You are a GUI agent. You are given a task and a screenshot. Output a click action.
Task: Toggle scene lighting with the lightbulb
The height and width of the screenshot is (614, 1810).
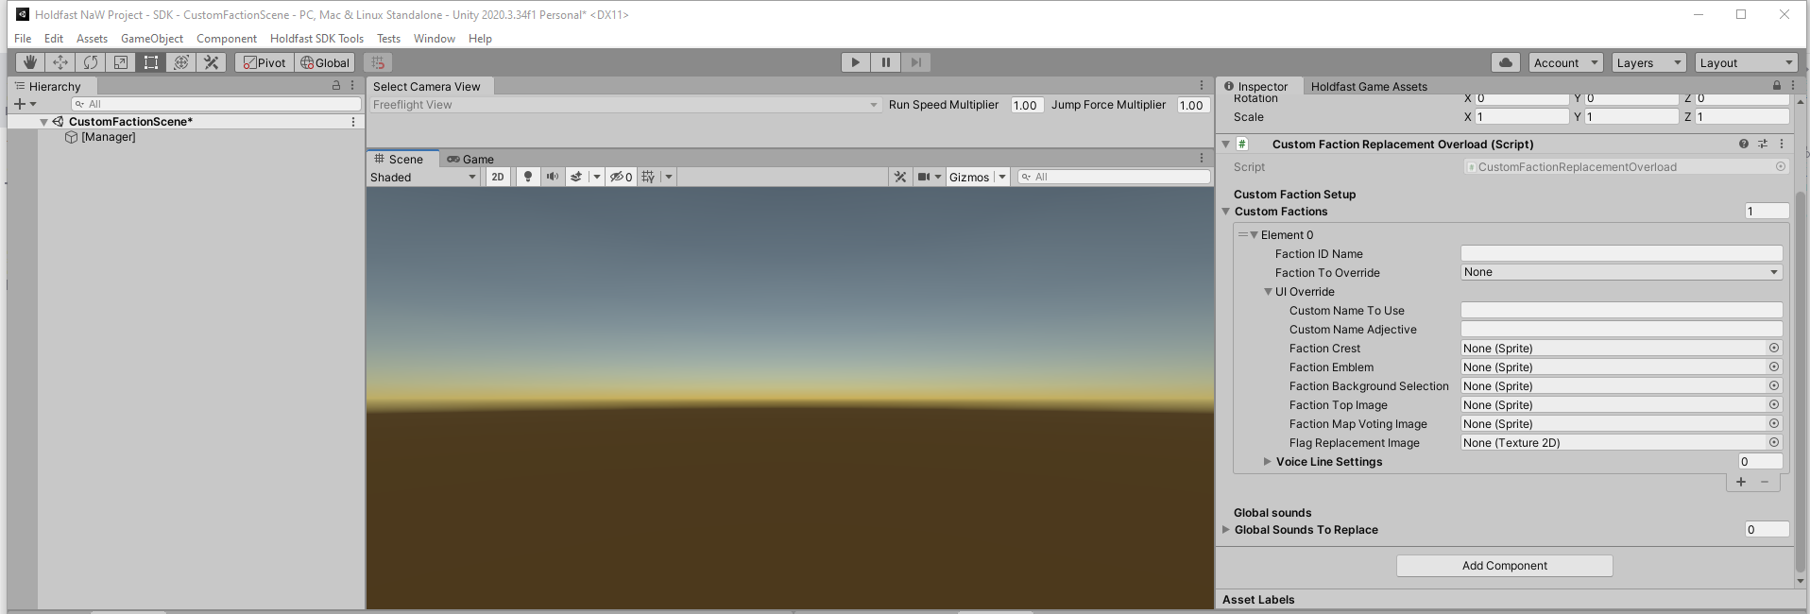(x=528, y=177)
